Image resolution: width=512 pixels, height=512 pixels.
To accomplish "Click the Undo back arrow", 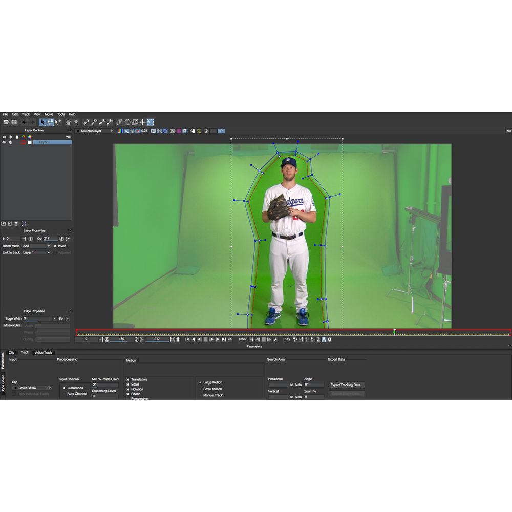I will [x=24, y=122].
